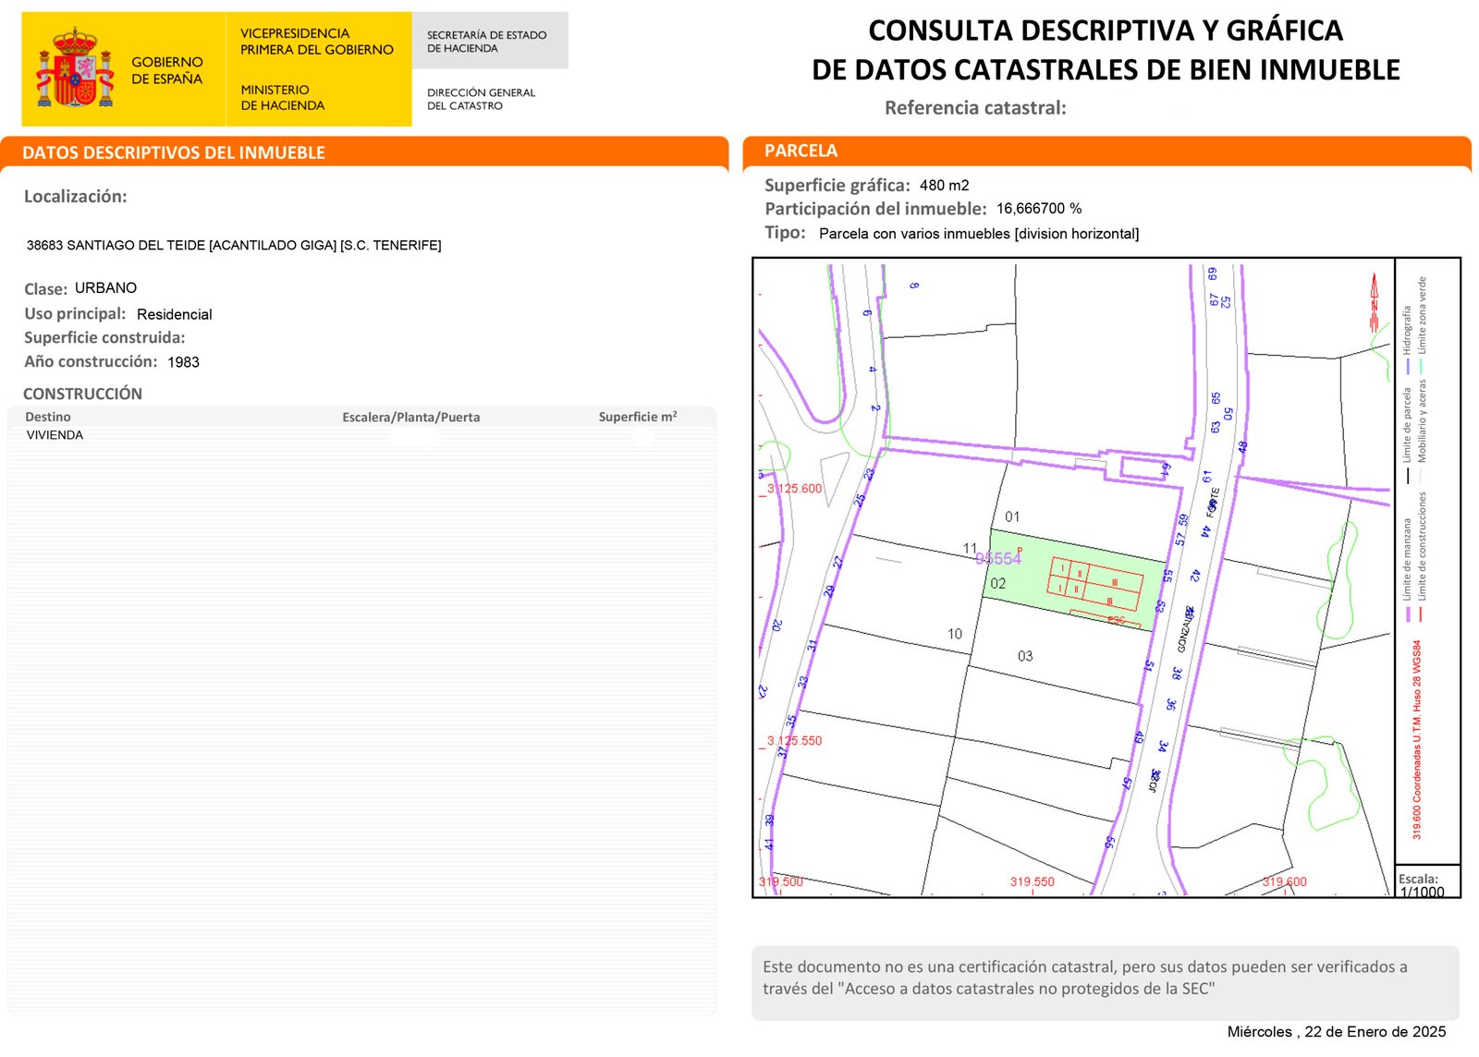Click the date 'Miércoles , 22 de Enero de 2025'

tap(1337, 1032)
